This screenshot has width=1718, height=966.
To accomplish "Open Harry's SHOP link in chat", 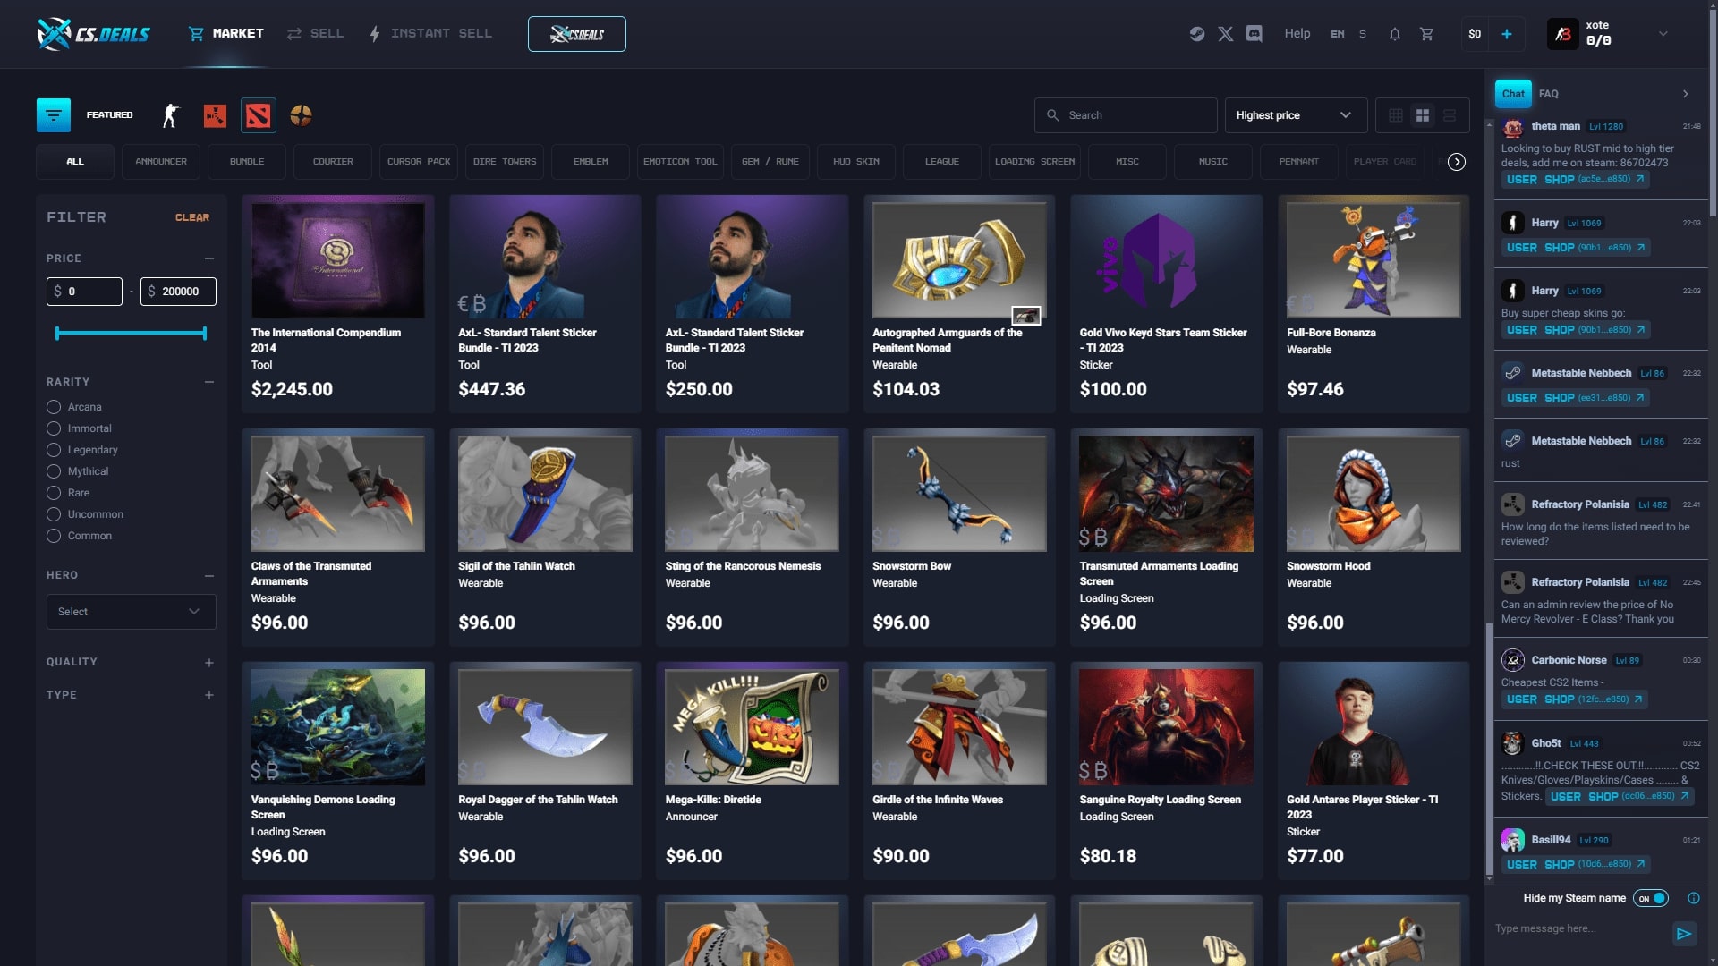I will tap(1559, 248).
